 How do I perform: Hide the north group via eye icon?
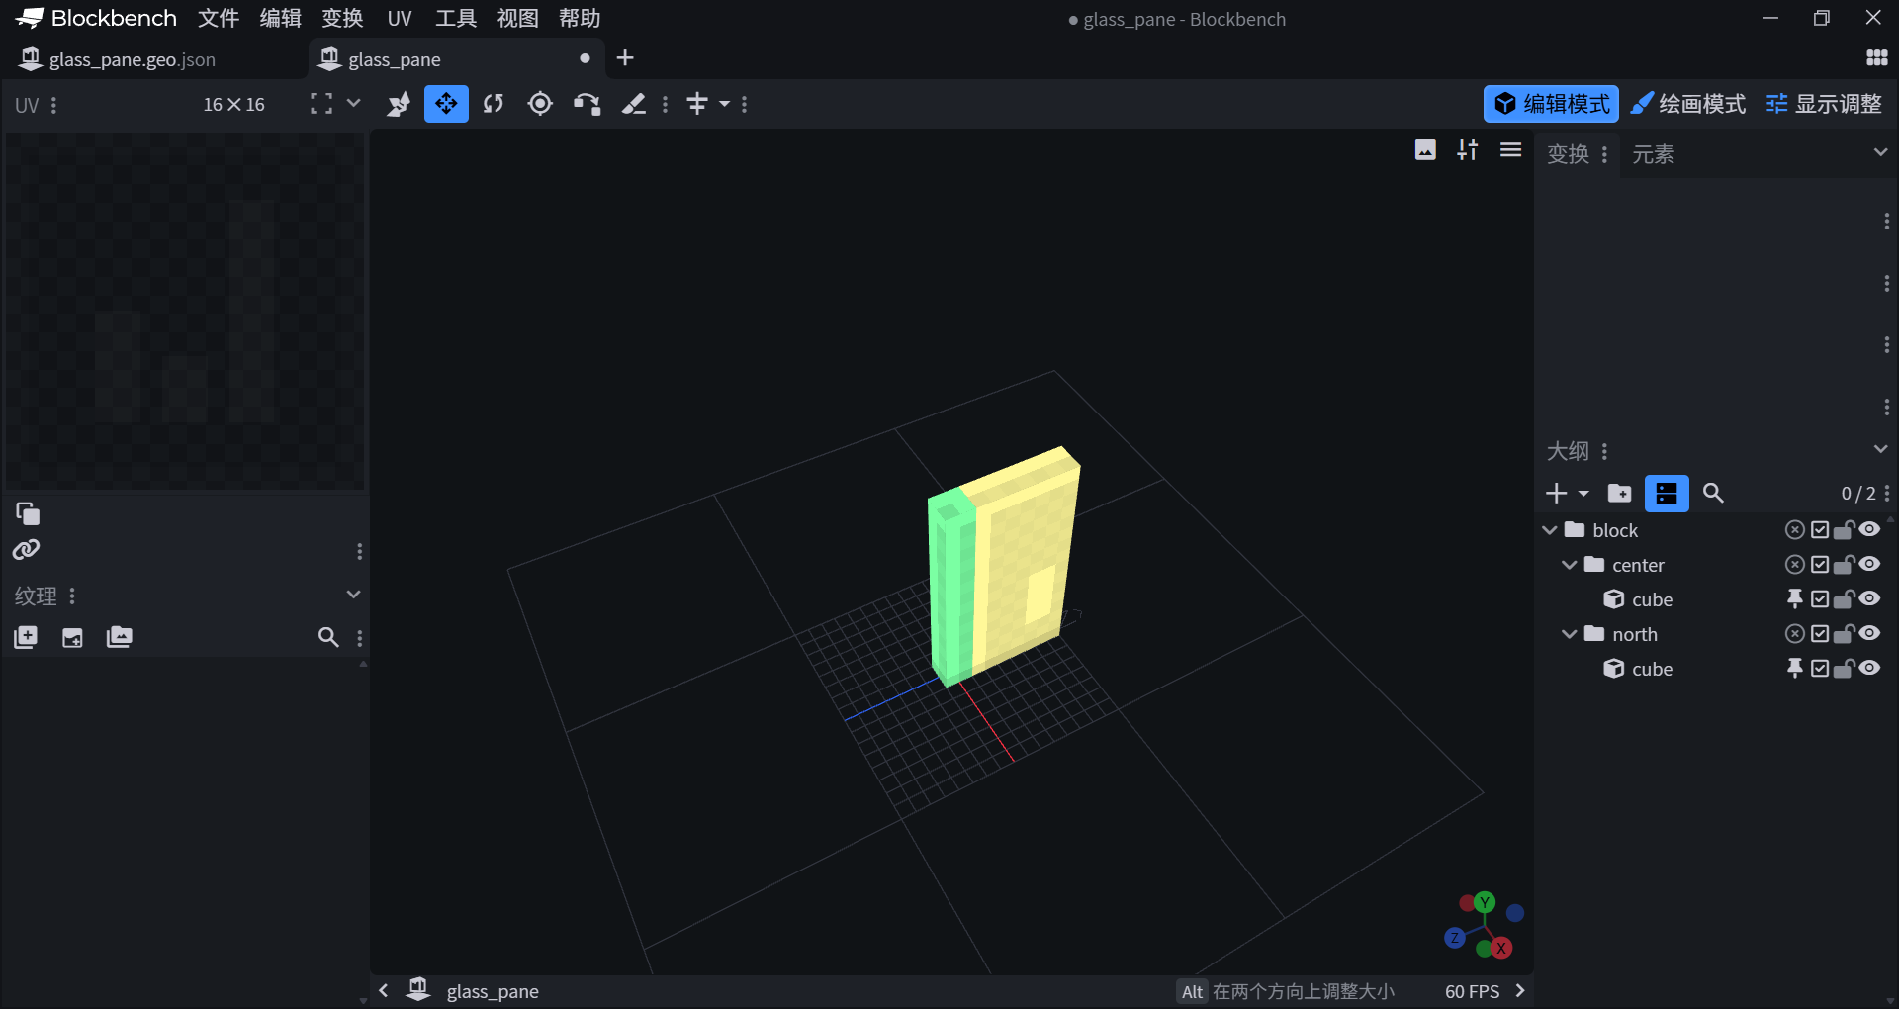click(1869, 634)
